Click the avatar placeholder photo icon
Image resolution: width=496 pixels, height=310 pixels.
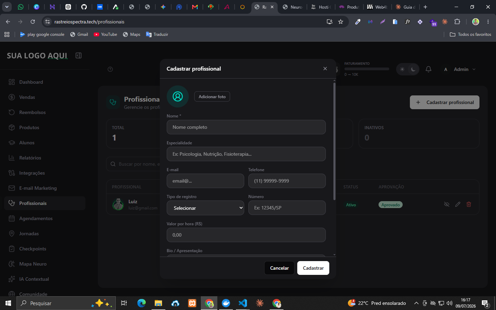(178, 96)
